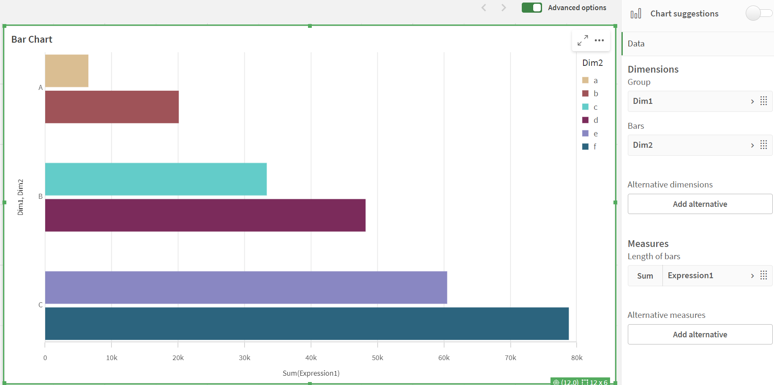Viewport: 774px width, 385px height.
Task: Disable the Advanced options toggle
Action: pyautogui.click(x=531, y=7)
